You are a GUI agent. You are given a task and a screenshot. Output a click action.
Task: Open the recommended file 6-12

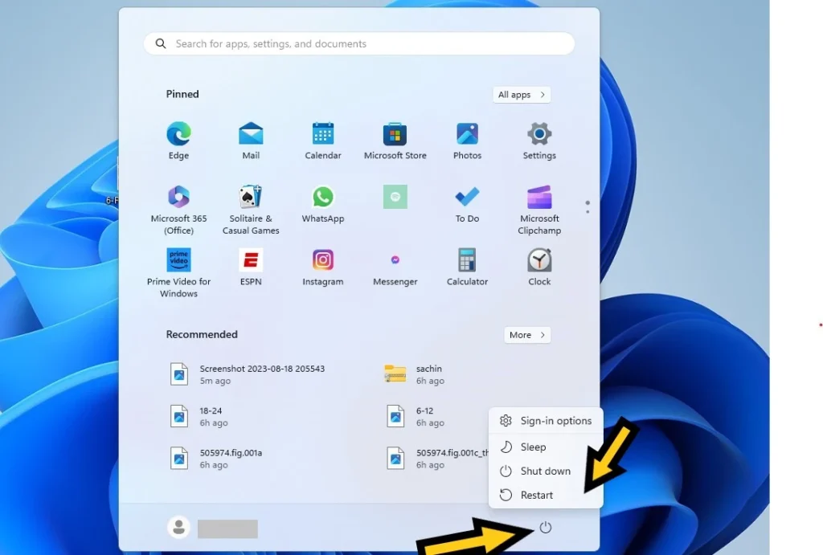pyautogui.click(x=415, y=417)
